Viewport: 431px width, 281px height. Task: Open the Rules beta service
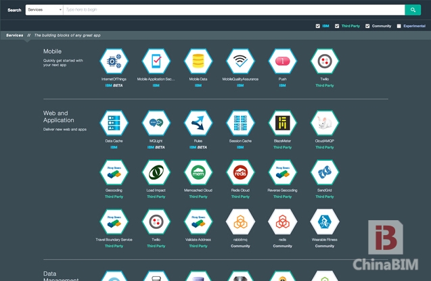coord(198,123)
